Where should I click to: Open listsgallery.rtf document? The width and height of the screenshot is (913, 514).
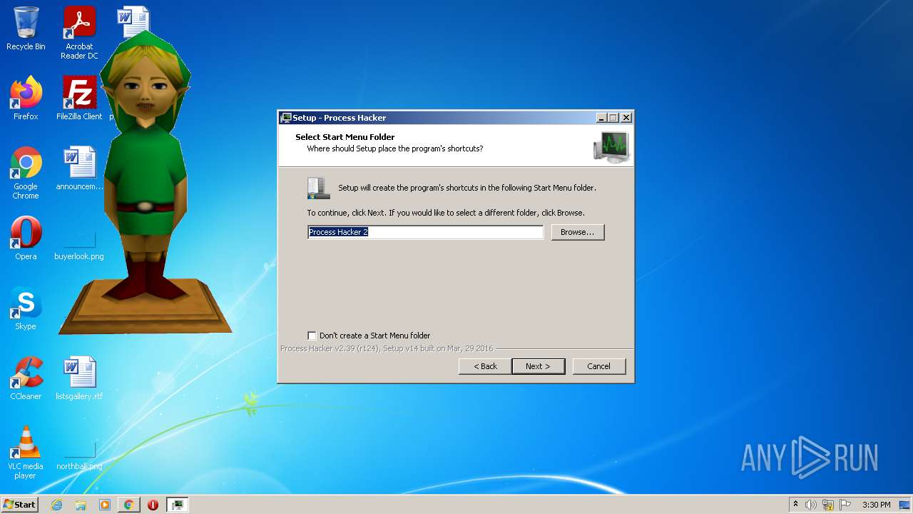click(79, 378)
